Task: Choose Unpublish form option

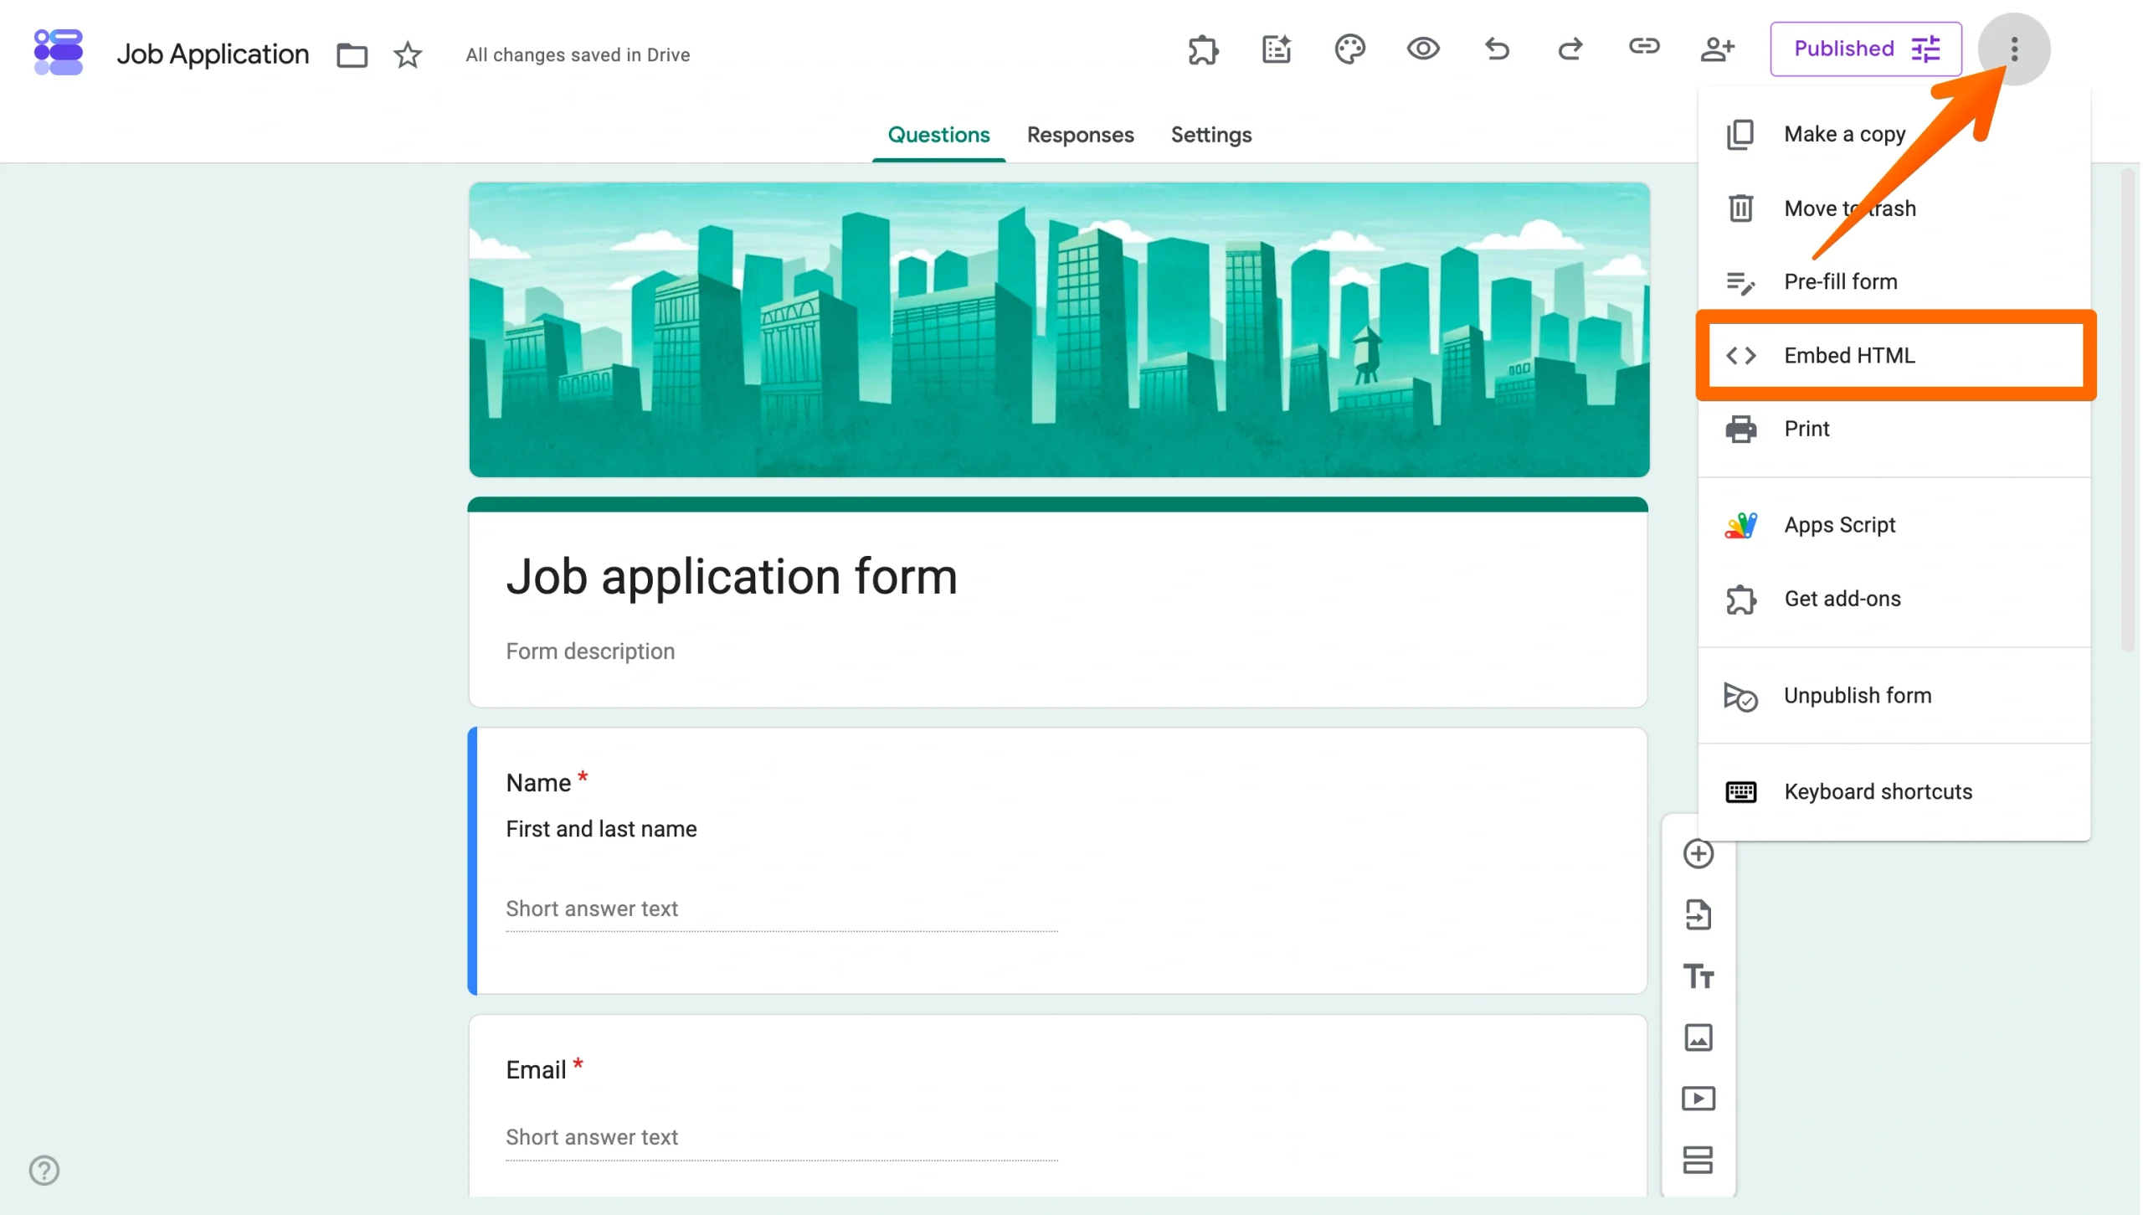Action: [1894, 696]
